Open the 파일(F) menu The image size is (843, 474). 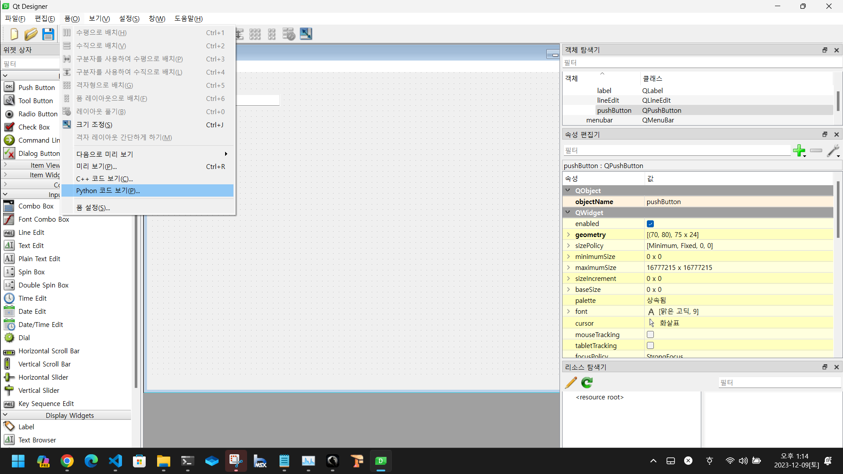coord(15,18)
